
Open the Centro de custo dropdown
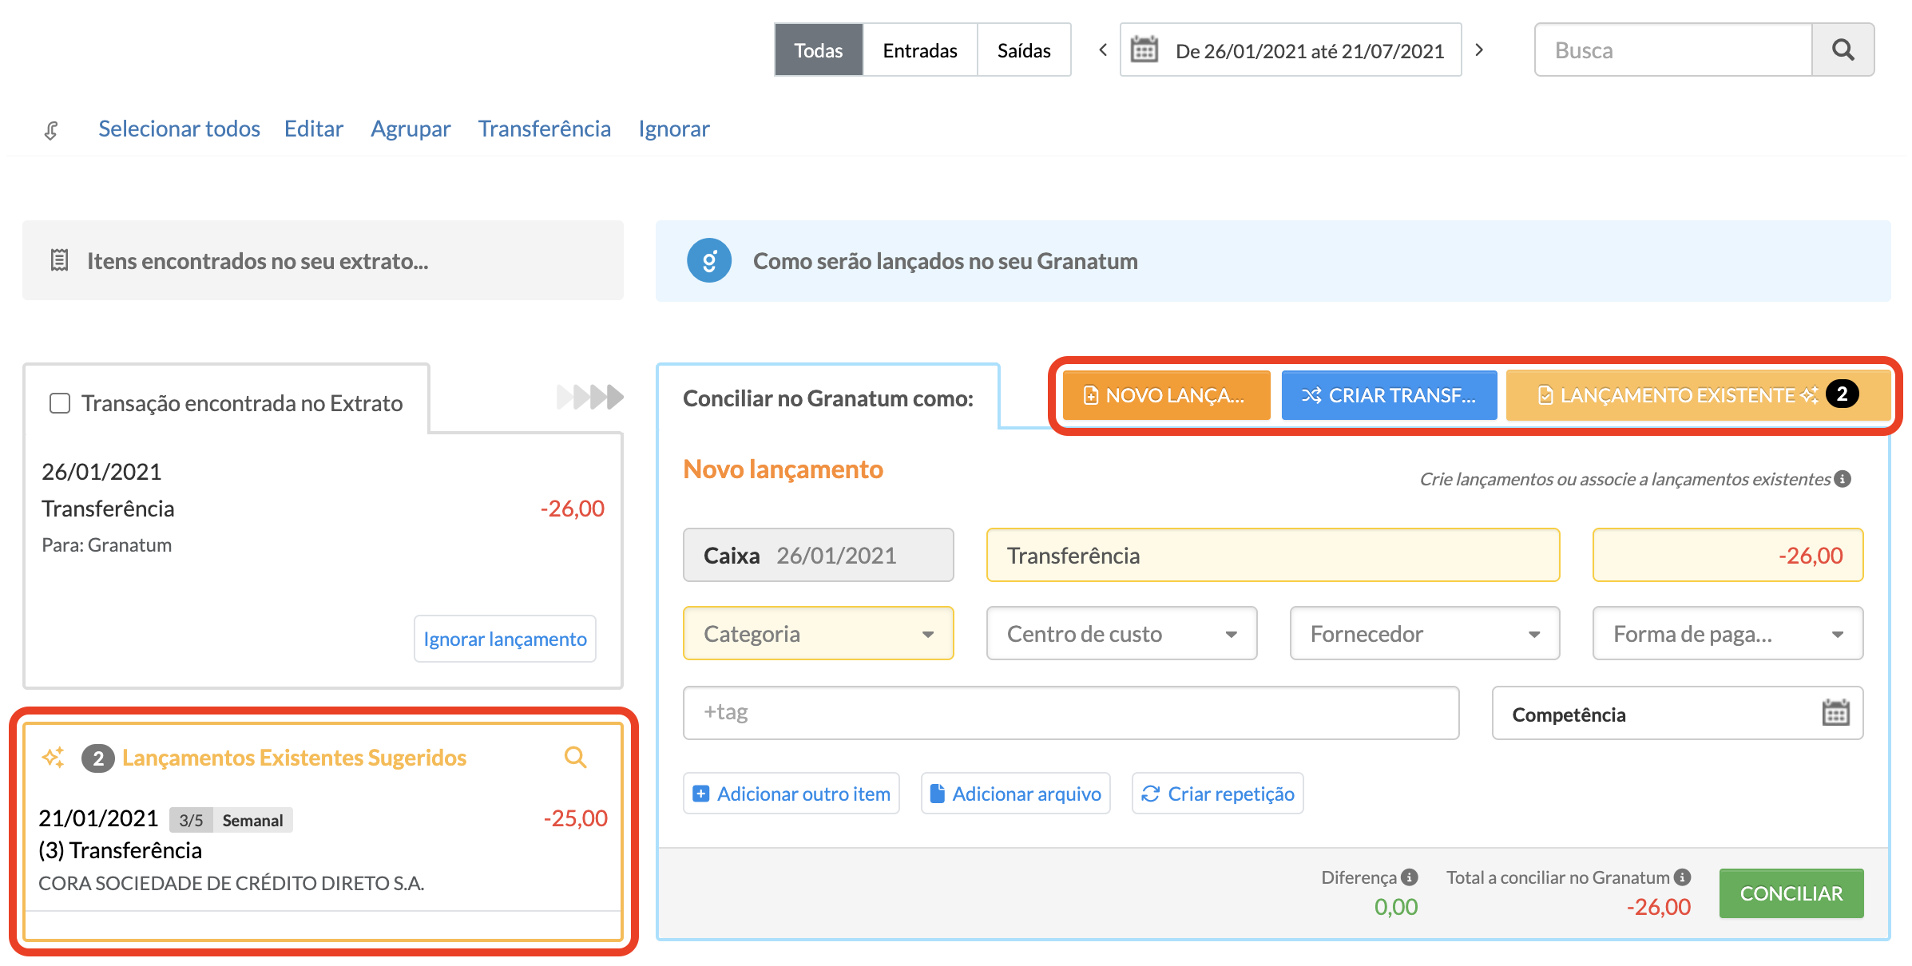click(1121, 634)
